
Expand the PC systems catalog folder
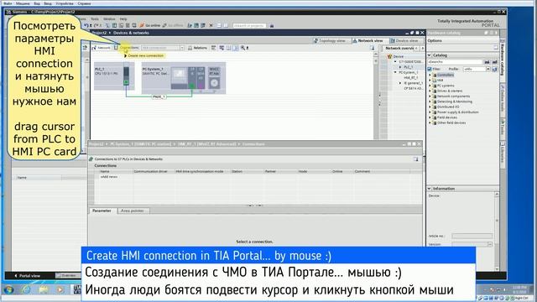pos(430,86)
